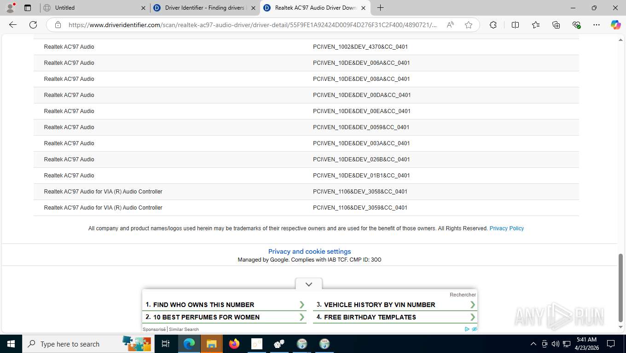Screen dimensions: 626x353
Task: Open Privacy and cookie settings link
Action: 309,251
